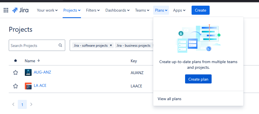Open the Apps dropdown
The width and height of the screenshot is (259, 114).
tap(179, 10)
